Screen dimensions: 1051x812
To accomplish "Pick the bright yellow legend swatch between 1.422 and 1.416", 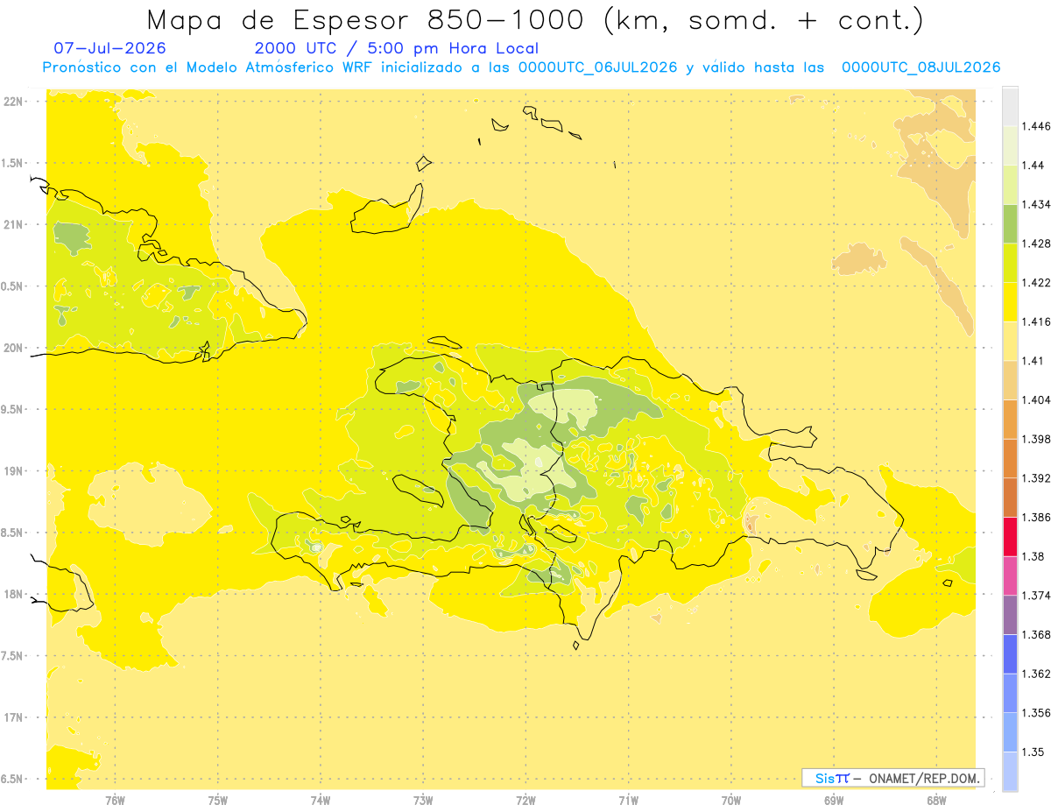I will tap(1010, 302).
